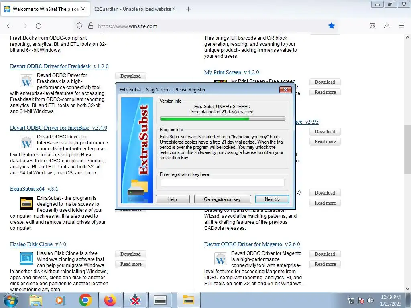Click the padlock site info icon
This screenshot has width=411, height=308.
(91, 26)
